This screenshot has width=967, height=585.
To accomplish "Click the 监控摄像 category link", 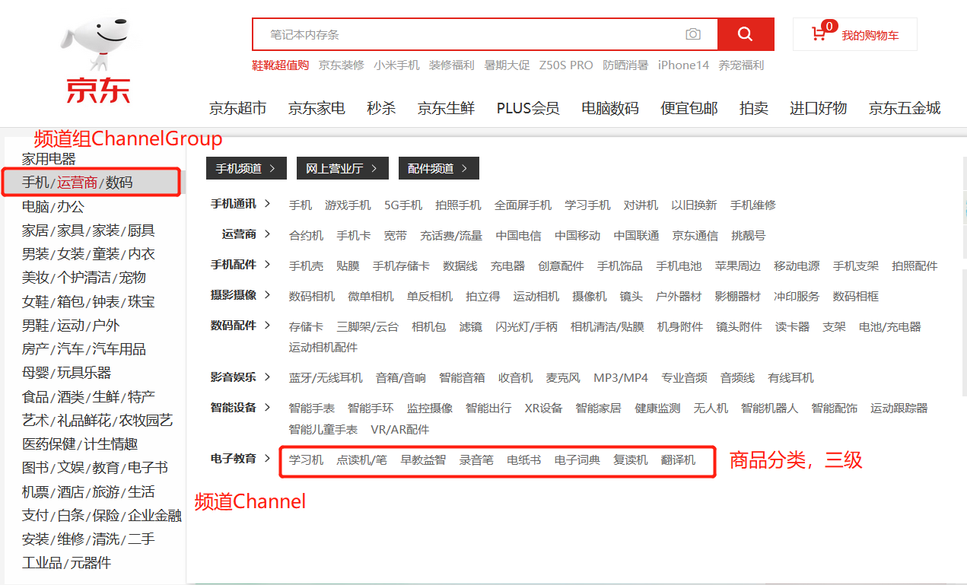I will 430,409.
